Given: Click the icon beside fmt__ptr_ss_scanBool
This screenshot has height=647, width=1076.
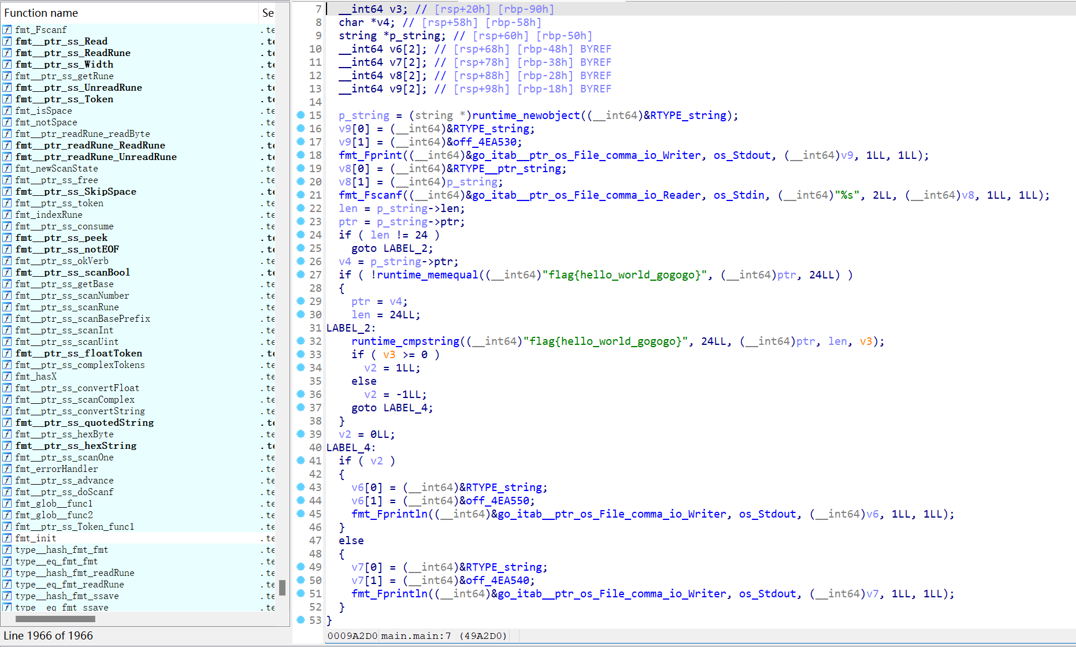Looking at the screenshot, I should click(x=7, y=273).
